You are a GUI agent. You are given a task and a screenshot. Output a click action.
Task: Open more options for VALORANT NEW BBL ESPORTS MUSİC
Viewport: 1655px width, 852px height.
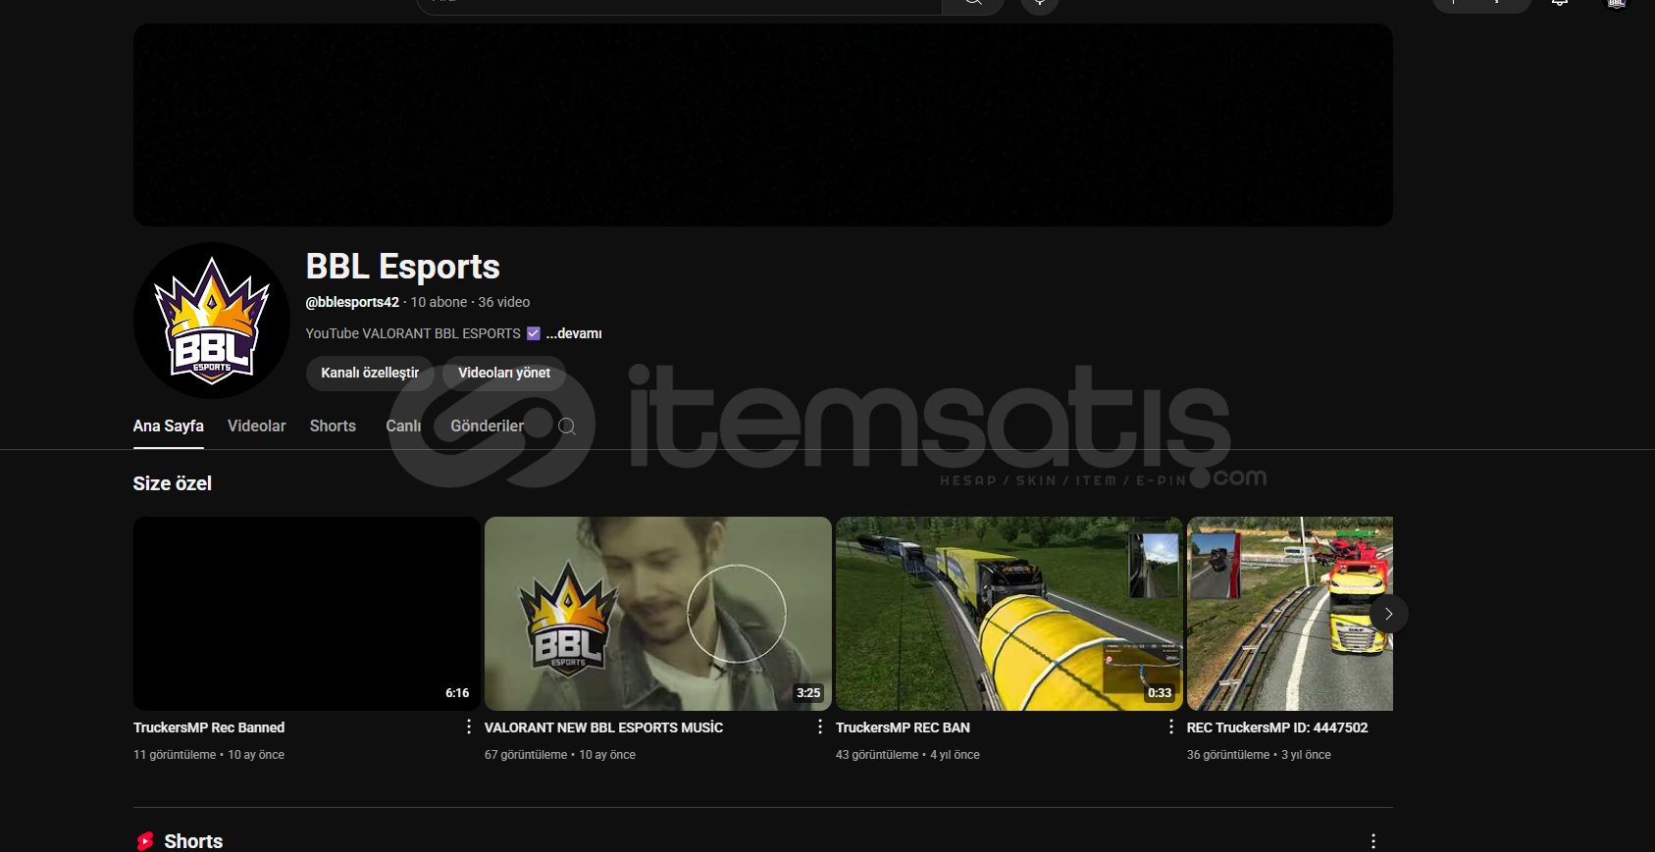coord(820,727)
